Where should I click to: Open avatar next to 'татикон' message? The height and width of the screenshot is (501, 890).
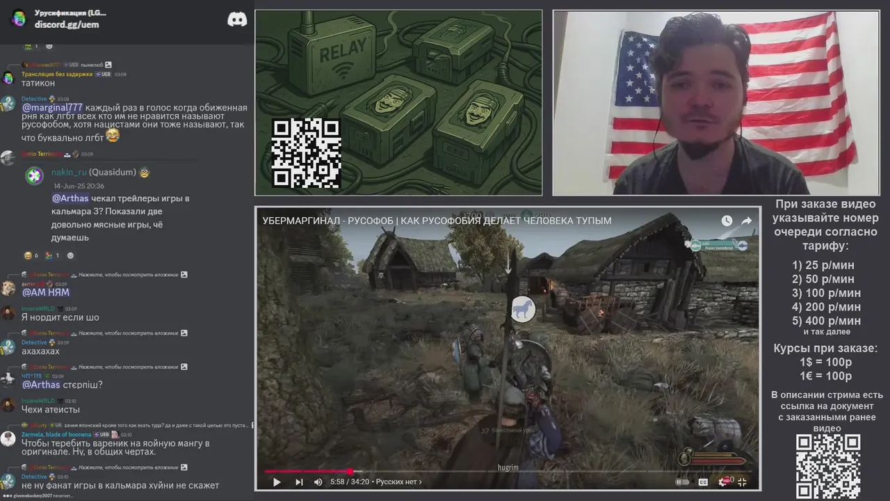coord(8,78)
